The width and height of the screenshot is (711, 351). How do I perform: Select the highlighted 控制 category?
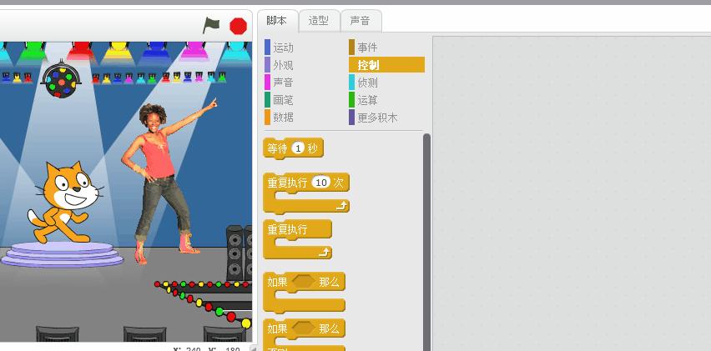point(386,65)
